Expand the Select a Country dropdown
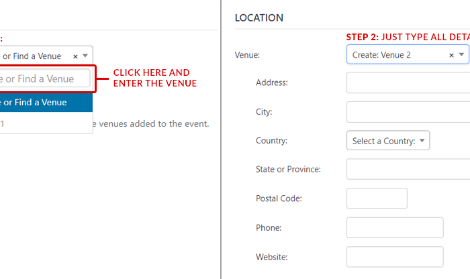The height and width of the screenshot is (279, 470). point(387,141)
